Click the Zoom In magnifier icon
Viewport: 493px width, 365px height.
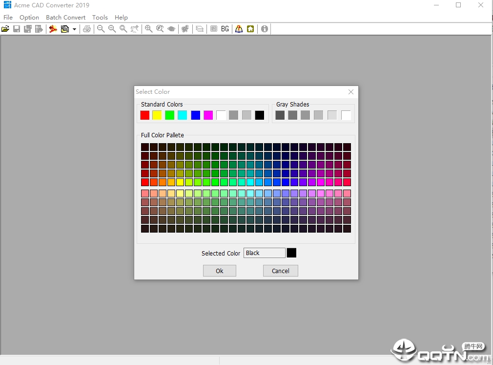click(x=112, y=29)
